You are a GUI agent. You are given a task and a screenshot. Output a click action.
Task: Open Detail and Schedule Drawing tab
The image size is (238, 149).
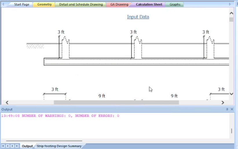(81, 5)
